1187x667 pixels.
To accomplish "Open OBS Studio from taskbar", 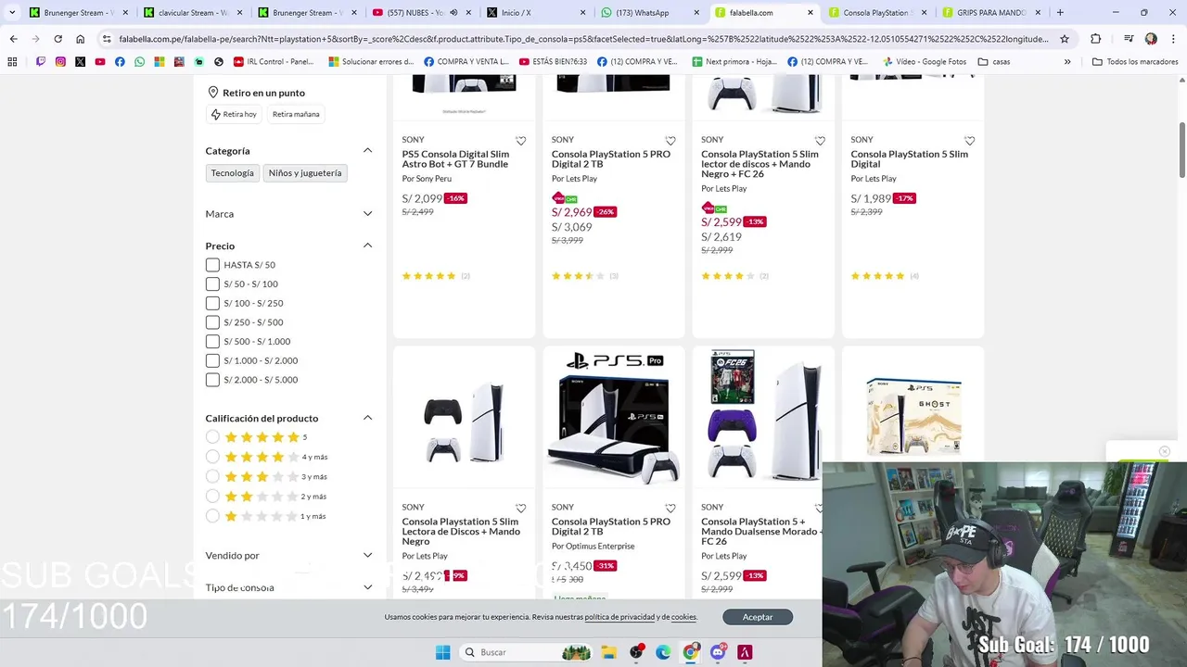I will (636, 652).
